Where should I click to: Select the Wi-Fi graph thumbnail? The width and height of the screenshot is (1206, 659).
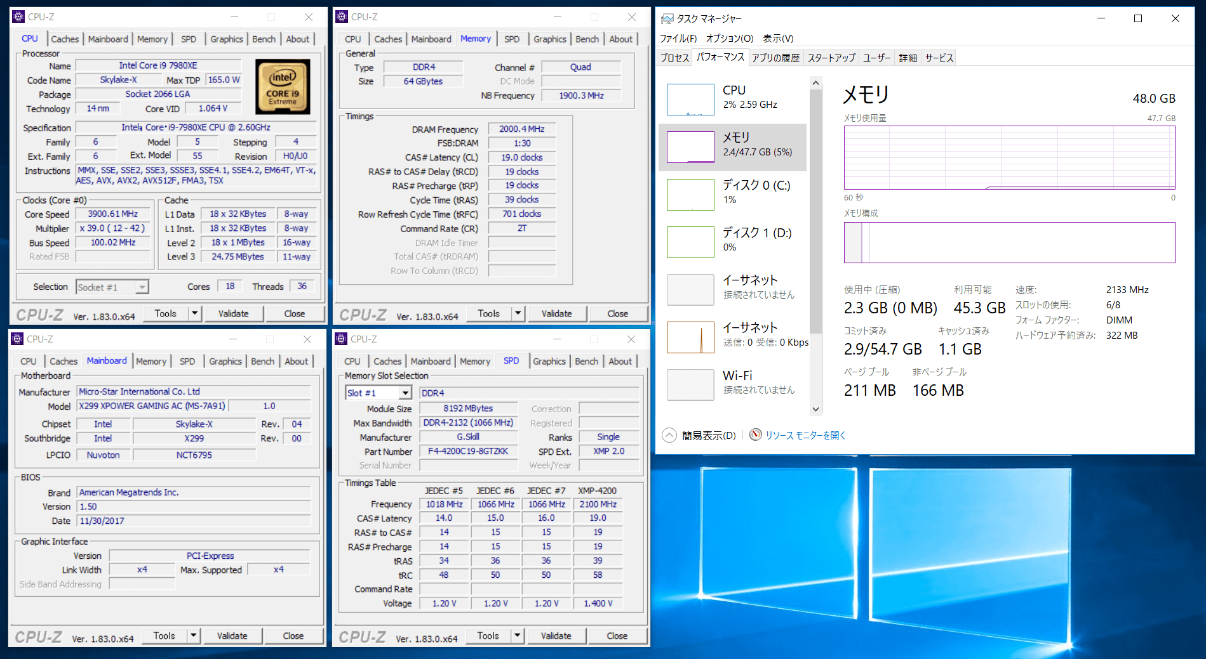690,385
